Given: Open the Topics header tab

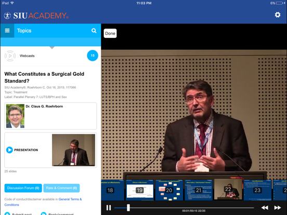Looking at the screenshot, I should pyautogui.click(x=24, y=31).
